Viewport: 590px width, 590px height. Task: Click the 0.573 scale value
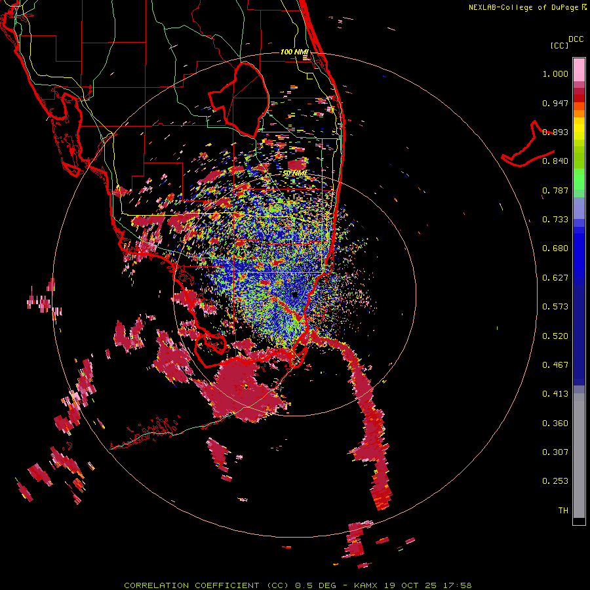pyautogui.click(x=555, y=307)
